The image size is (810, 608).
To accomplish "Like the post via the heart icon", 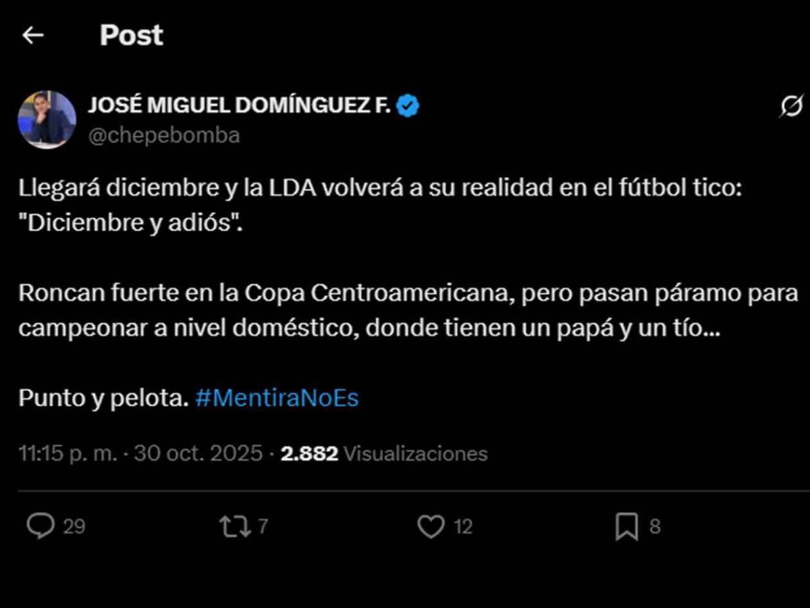I will [433, 526].
